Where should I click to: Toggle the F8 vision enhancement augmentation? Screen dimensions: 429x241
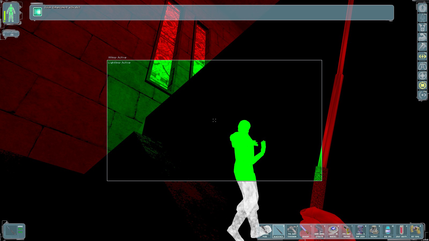422,56
